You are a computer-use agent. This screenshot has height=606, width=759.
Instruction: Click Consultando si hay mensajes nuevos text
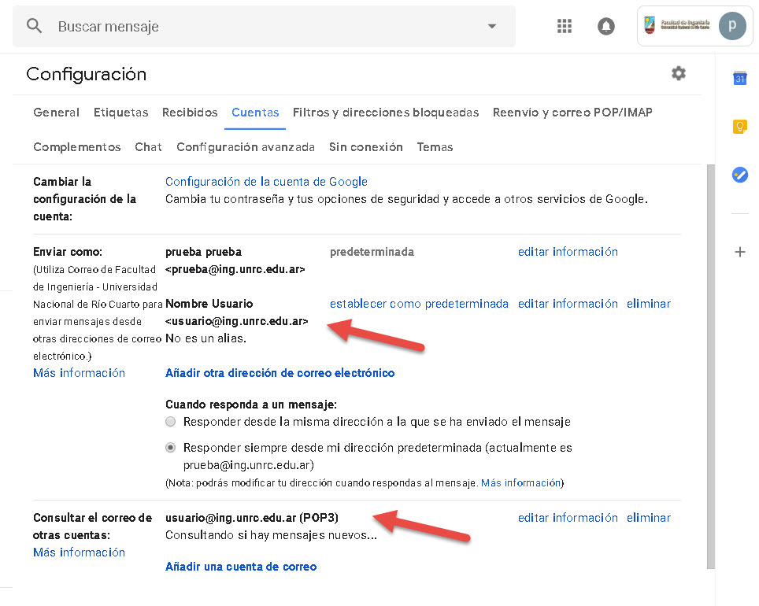271,535
